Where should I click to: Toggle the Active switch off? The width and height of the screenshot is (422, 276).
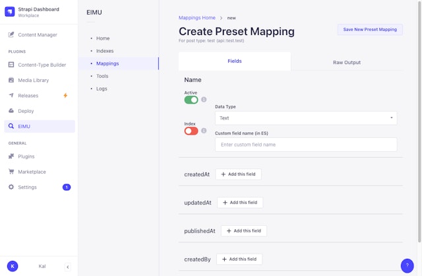(x=191, y=100)
